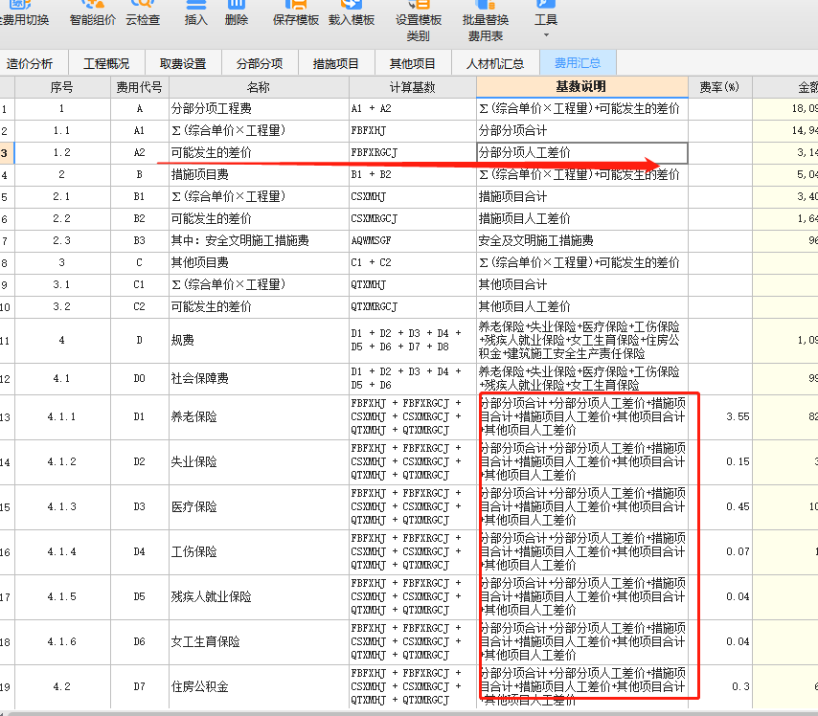818x716 pixels.
Task: Select the 住房公积金 name cell
Action: click(x=259, y=686)
